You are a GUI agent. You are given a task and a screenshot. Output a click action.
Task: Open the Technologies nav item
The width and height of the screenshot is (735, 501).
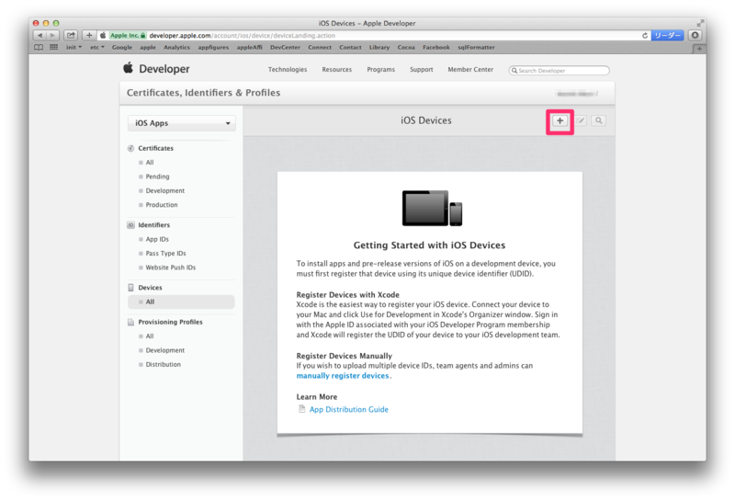click(x=288, y=70)
